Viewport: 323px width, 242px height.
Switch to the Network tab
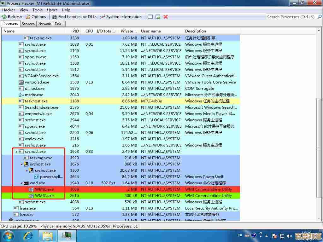(44, 24)
